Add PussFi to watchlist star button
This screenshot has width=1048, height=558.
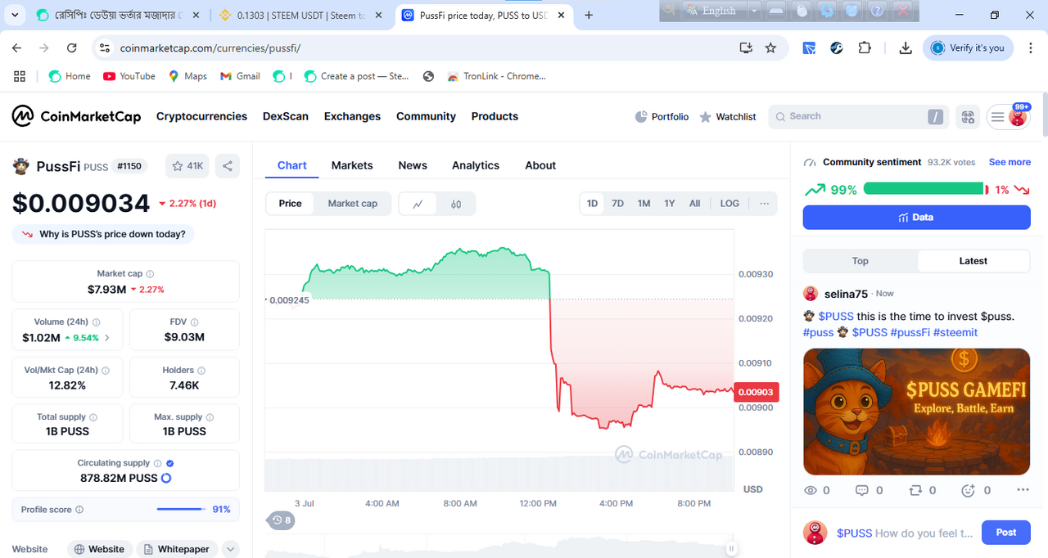click(187, 166)
